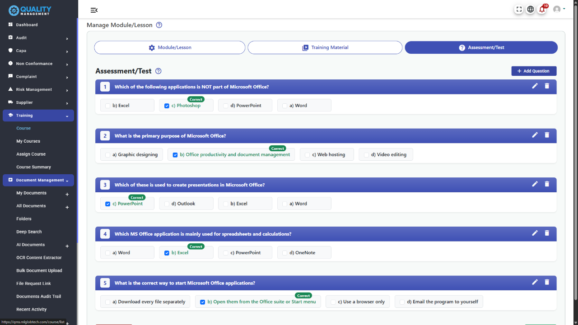Open OCR Content Extractor link

[x=39, y=258]
